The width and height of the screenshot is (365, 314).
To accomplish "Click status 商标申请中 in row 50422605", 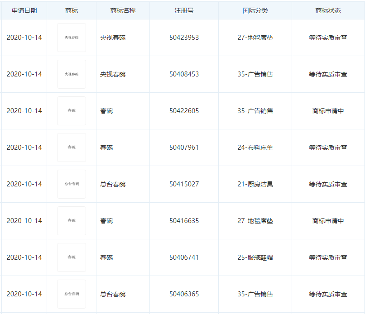I will tap(328, 111).
